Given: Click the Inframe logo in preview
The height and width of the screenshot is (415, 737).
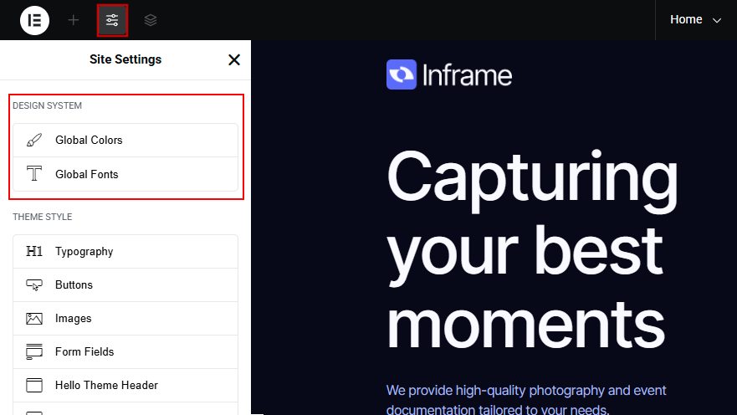Looking at the screenshot, I should tap(449, 75).
